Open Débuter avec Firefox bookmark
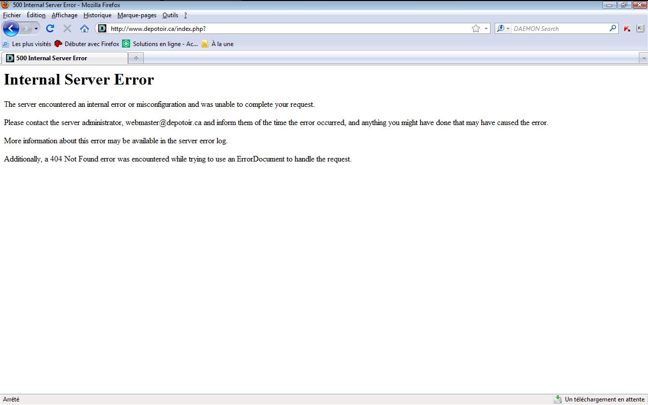648x405 pixels. (87, 44)
